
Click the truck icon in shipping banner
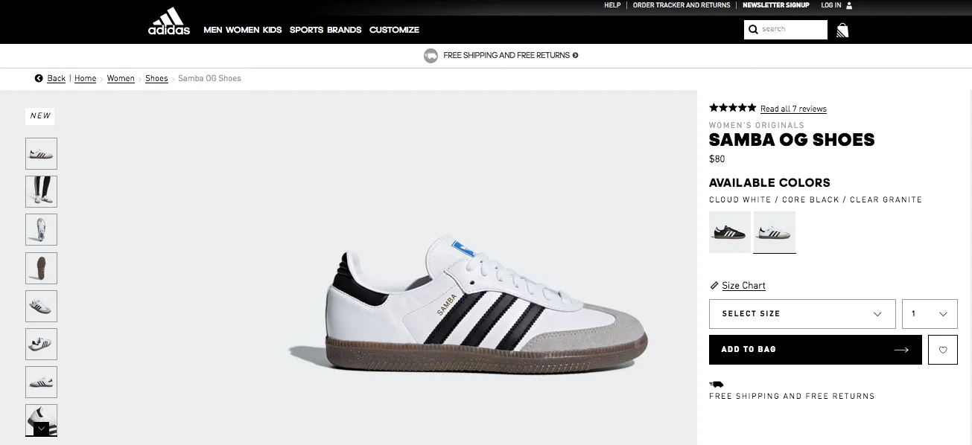pyautogui.click(x=431, y=55)
